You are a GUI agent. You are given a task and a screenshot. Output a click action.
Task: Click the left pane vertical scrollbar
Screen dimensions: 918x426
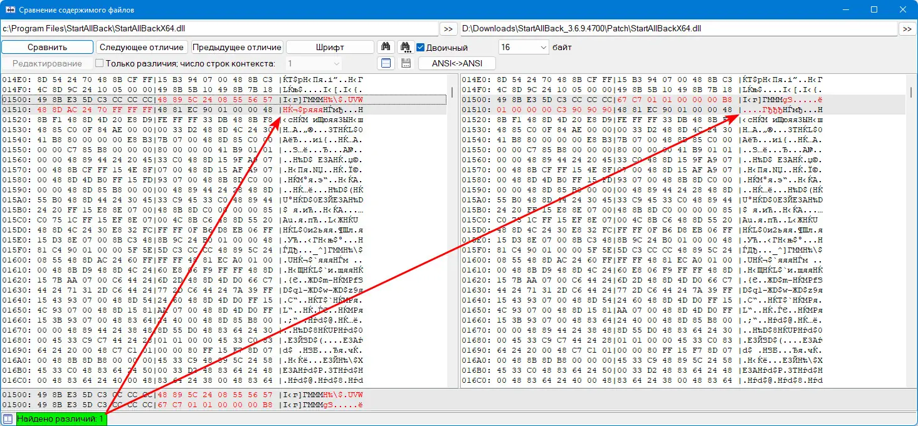(453, 231)
